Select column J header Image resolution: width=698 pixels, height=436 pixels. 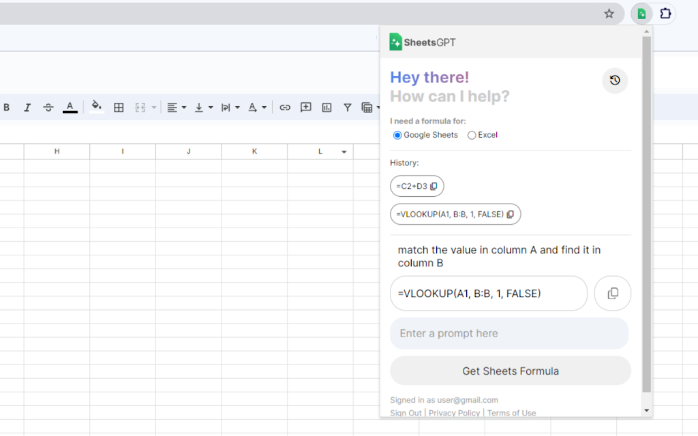coord(189,151)
